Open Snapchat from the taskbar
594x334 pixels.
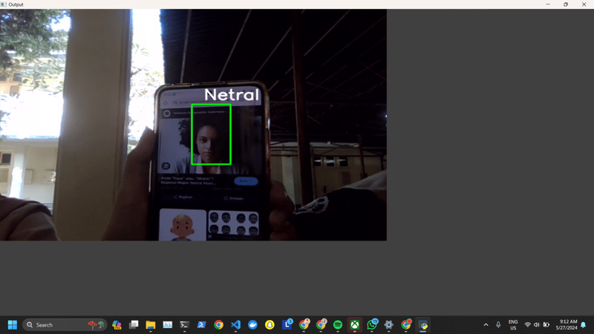point(270,325)
